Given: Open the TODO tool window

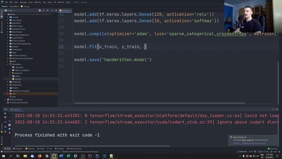Looking at the screenshot, I should [x=41, y=149].
